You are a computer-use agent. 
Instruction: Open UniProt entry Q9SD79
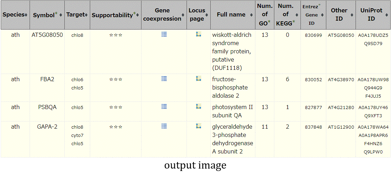pyautogui.click(x=373, y=44)
